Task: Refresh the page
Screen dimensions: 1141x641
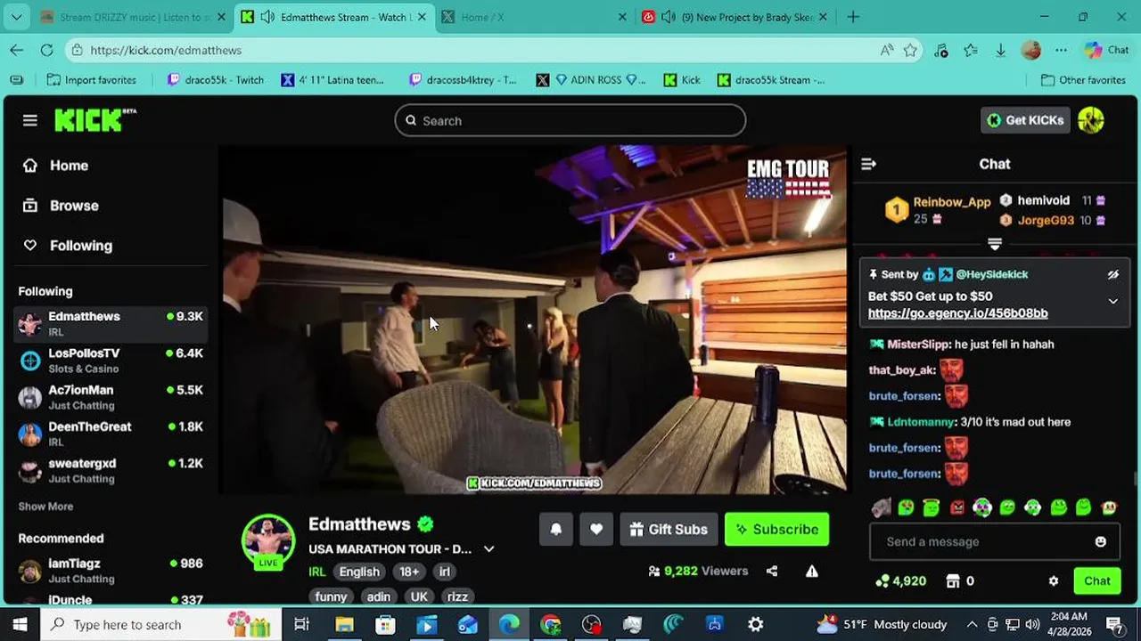Action: (x=46, y=51)
